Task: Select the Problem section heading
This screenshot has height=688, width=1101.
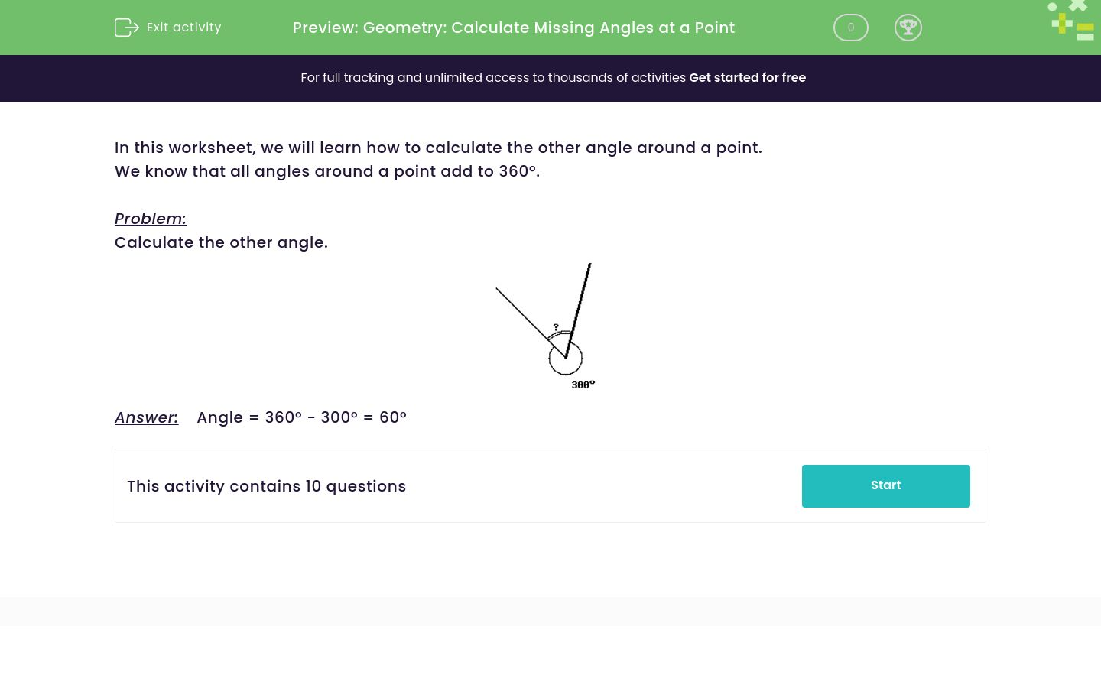Action: 150,219
